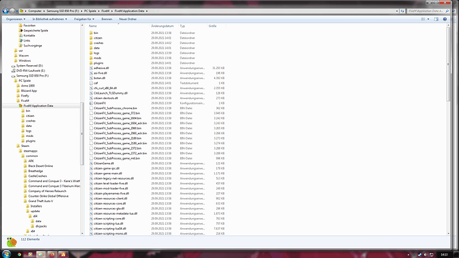The height and width of the screenshot is (258, 459).
Task: Select Counter-Strike Global Offensive in tree
Action: [x=49, y=196]
